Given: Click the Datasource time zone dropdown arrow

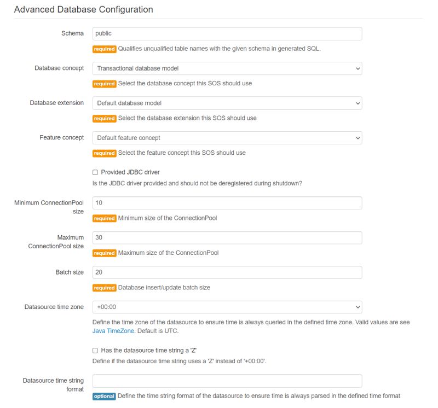Looking at the screenshot, I should point(358,307).
